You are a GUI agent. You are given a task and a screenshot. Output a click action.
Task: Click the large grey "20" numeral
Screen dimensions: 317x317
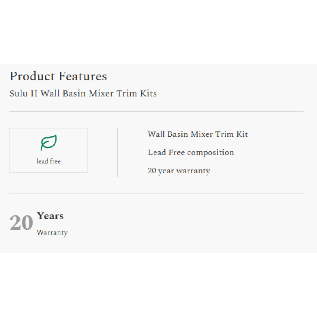[x=21, y=223]
